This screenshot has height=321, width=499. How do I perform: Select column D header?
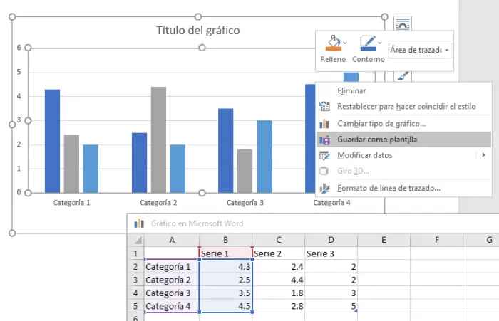[331, 240]
